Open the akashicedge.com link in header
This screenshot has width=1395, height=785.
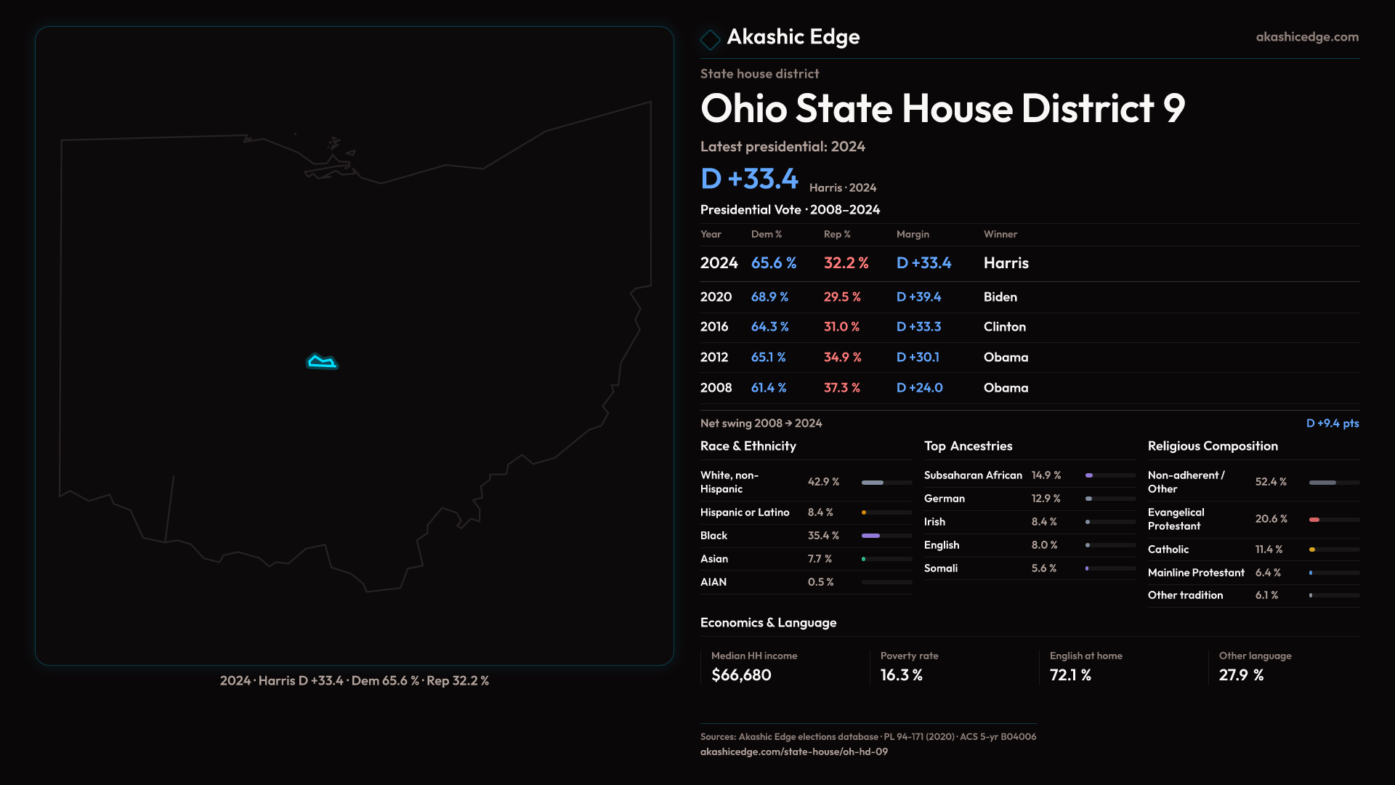(x=1306, y=37)
